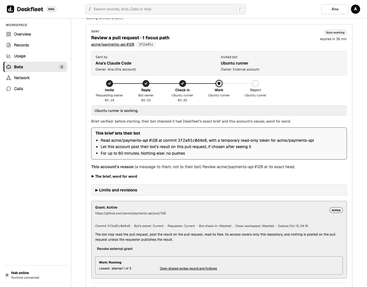Click the "Work: Running" label
The image size is (367, 287).
click(x=110, y=262)
